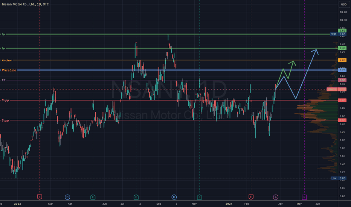The height and width of the screenshot is (207, 351).
Task: Select the green earnings marker before Jun 2023
Action: coord(93,197)
